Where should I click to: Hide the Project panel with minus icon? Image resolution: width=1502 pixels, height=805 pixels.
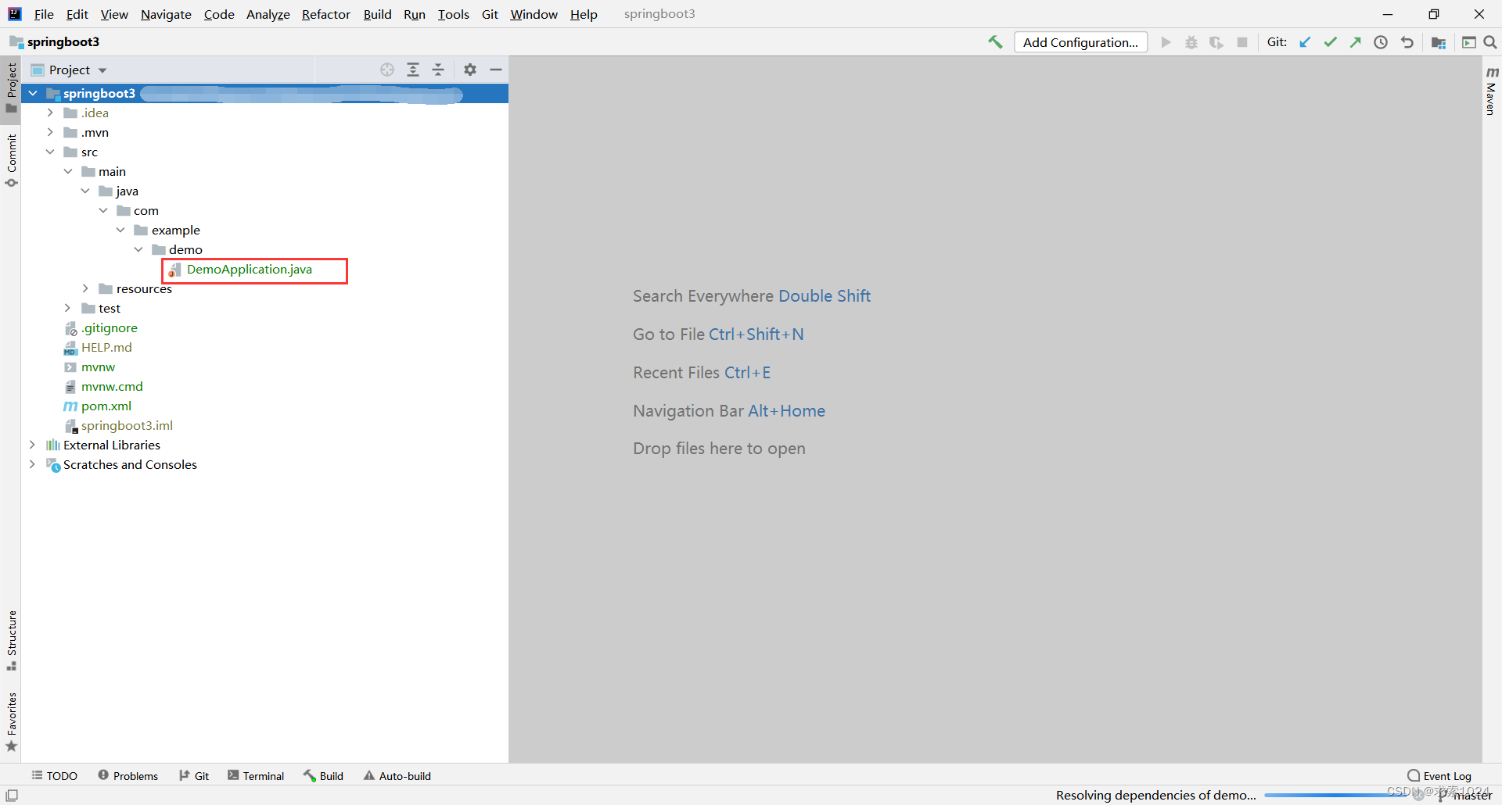point(495,70)
